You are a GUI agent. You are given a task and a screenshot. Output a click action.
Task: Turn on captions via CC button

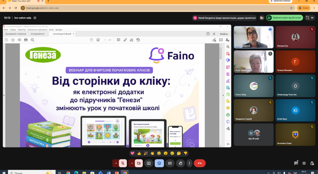[x=170, y=163]
